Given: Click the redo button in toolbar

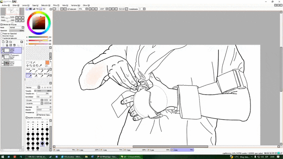Looking at the screenshot, I should click(57, 9).
